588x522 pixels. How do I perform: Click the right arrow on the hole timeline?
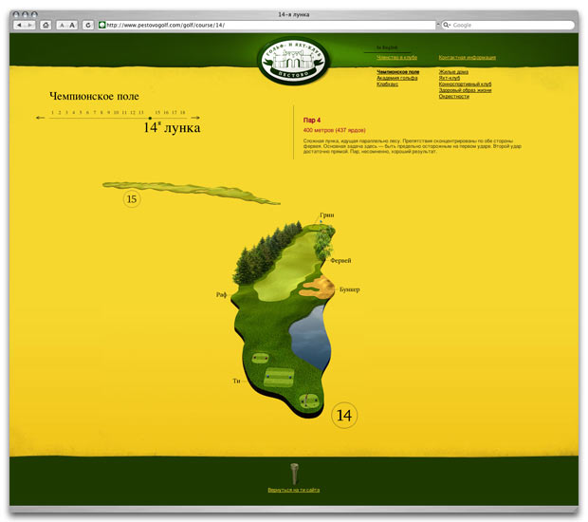click(x=195, y=118)
